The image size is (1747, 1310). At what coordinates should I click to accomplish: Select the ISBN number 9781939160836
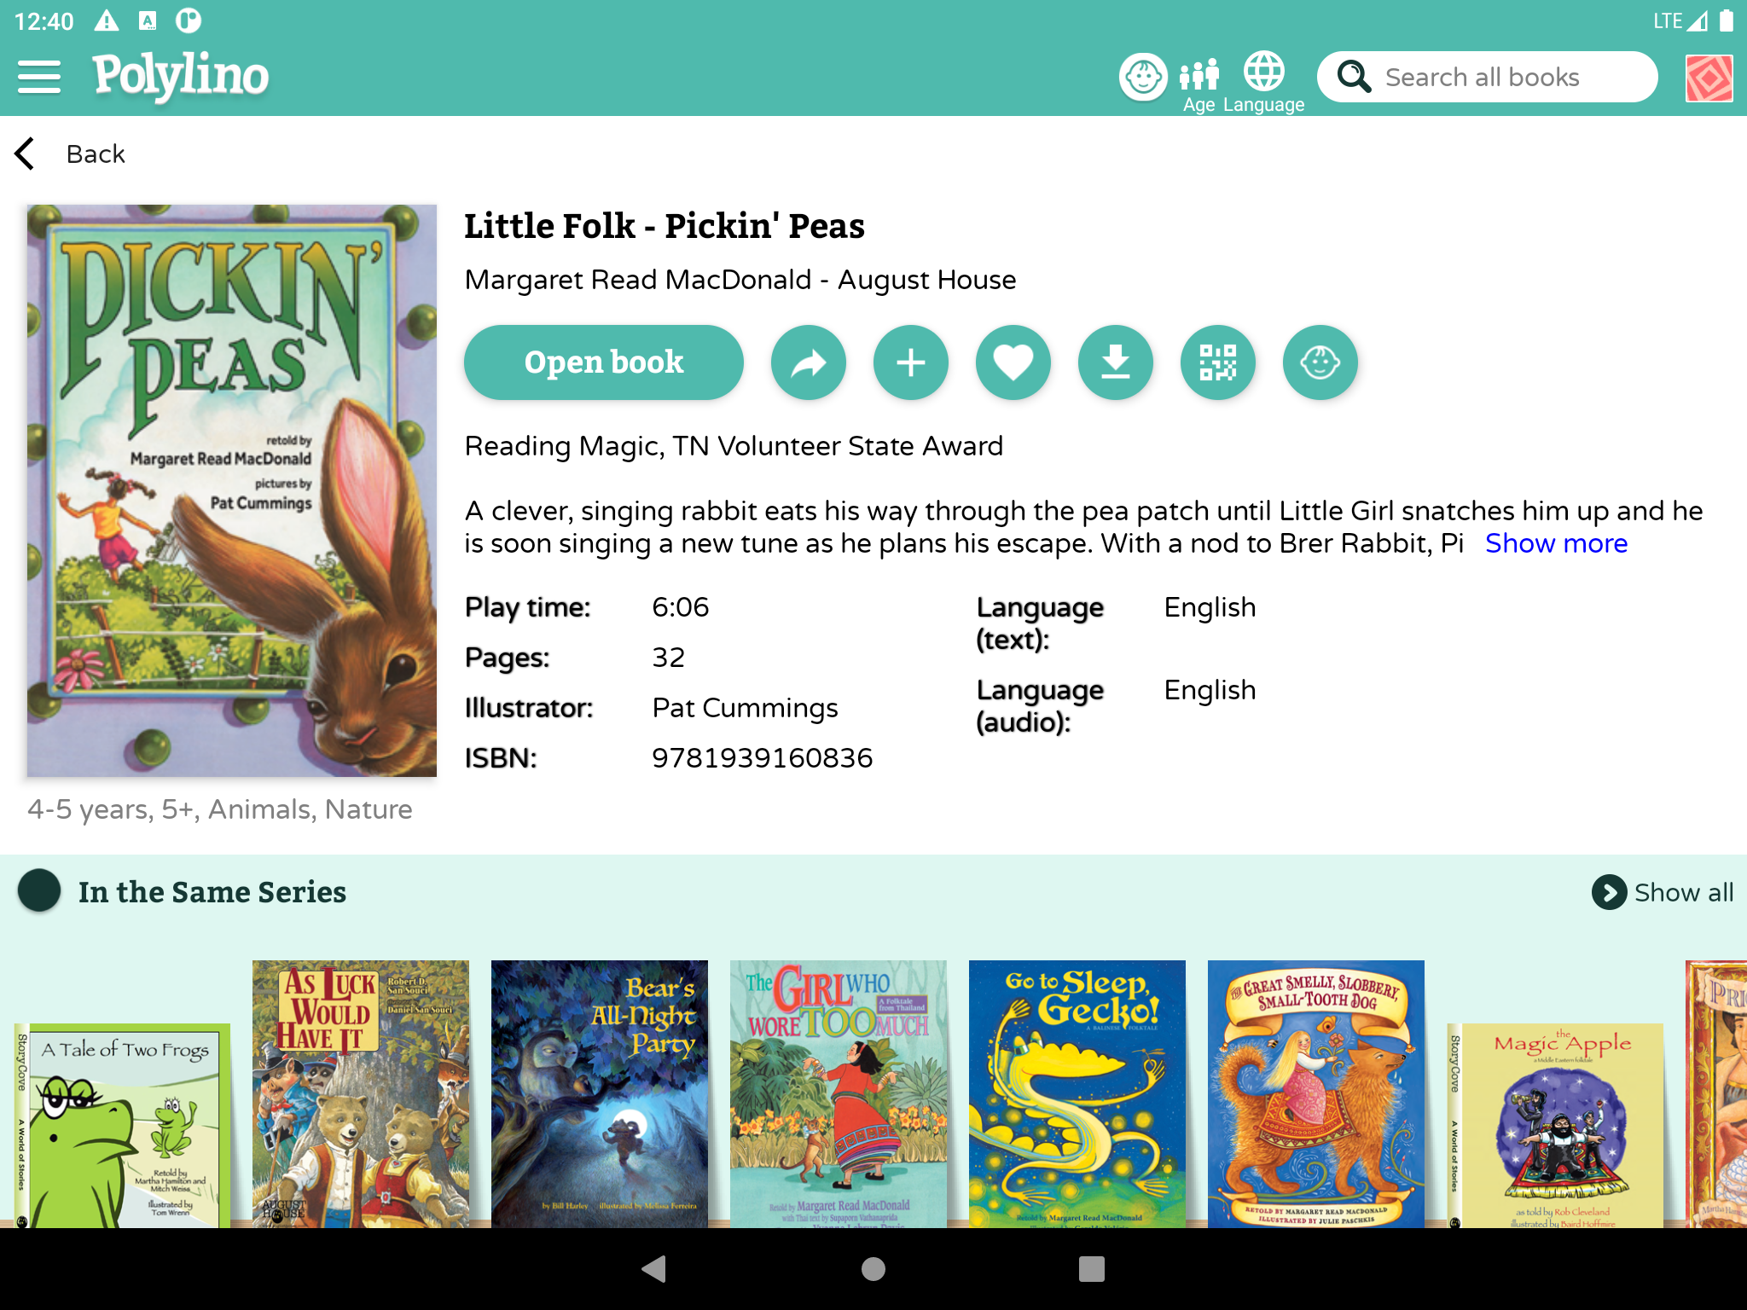[x=763, y=758]
